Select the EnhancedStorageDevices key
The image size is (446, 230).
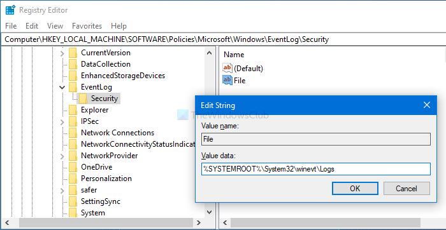click(x=123, y=76)
